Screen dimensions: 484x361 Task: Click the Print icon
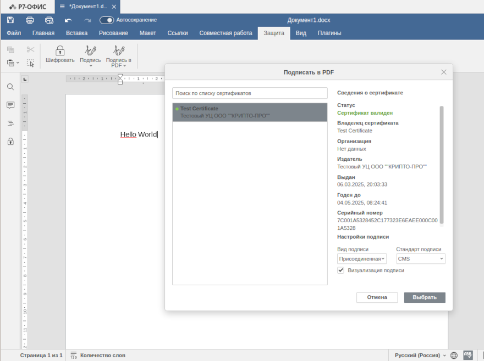30,20
